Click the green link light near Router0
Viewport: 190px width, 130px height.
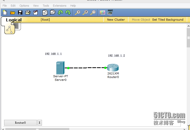tap(105, 68)
